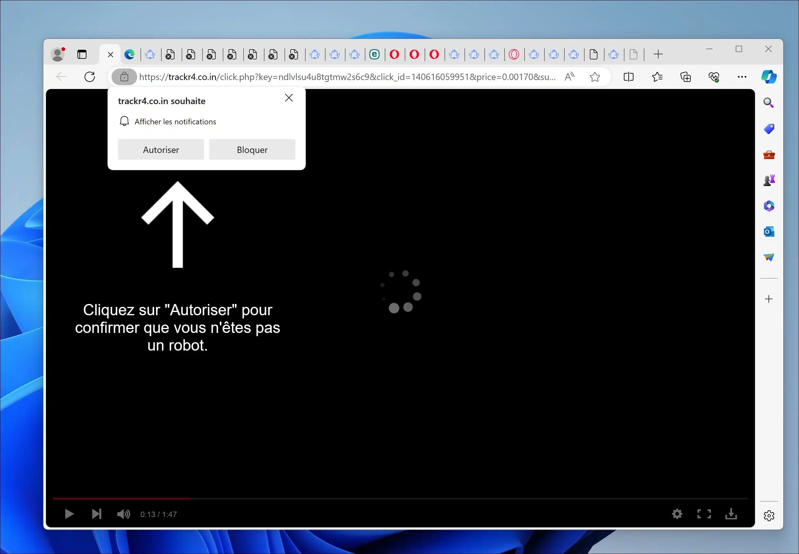
Task: Open the Drop paper plane in the sidebar
Action: pyautogui.click(x=769, y=257)
